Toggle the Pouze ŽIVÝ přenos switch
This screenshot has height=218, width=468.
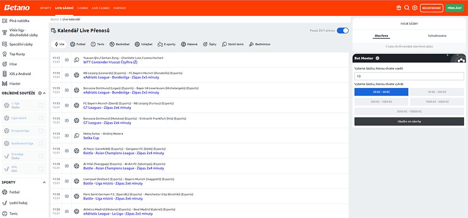coord(343,30)
